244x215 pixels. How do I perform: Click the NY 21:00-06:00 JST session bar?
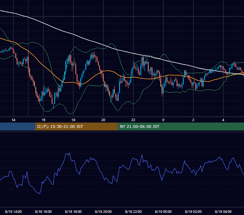(x=180, y=126)
